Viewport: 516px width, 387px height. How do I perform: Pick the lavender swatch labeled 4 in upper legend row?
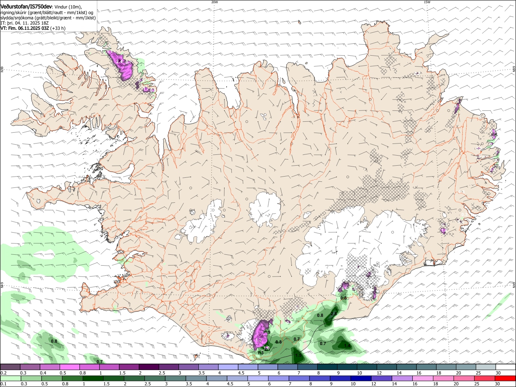pyautogui.click(x=228, y=367)
